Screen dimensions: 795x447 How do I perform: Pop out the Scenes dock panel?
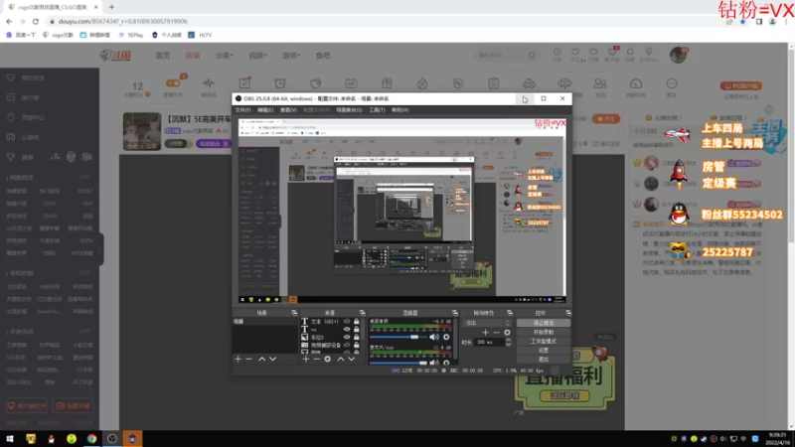pos(294,313)
